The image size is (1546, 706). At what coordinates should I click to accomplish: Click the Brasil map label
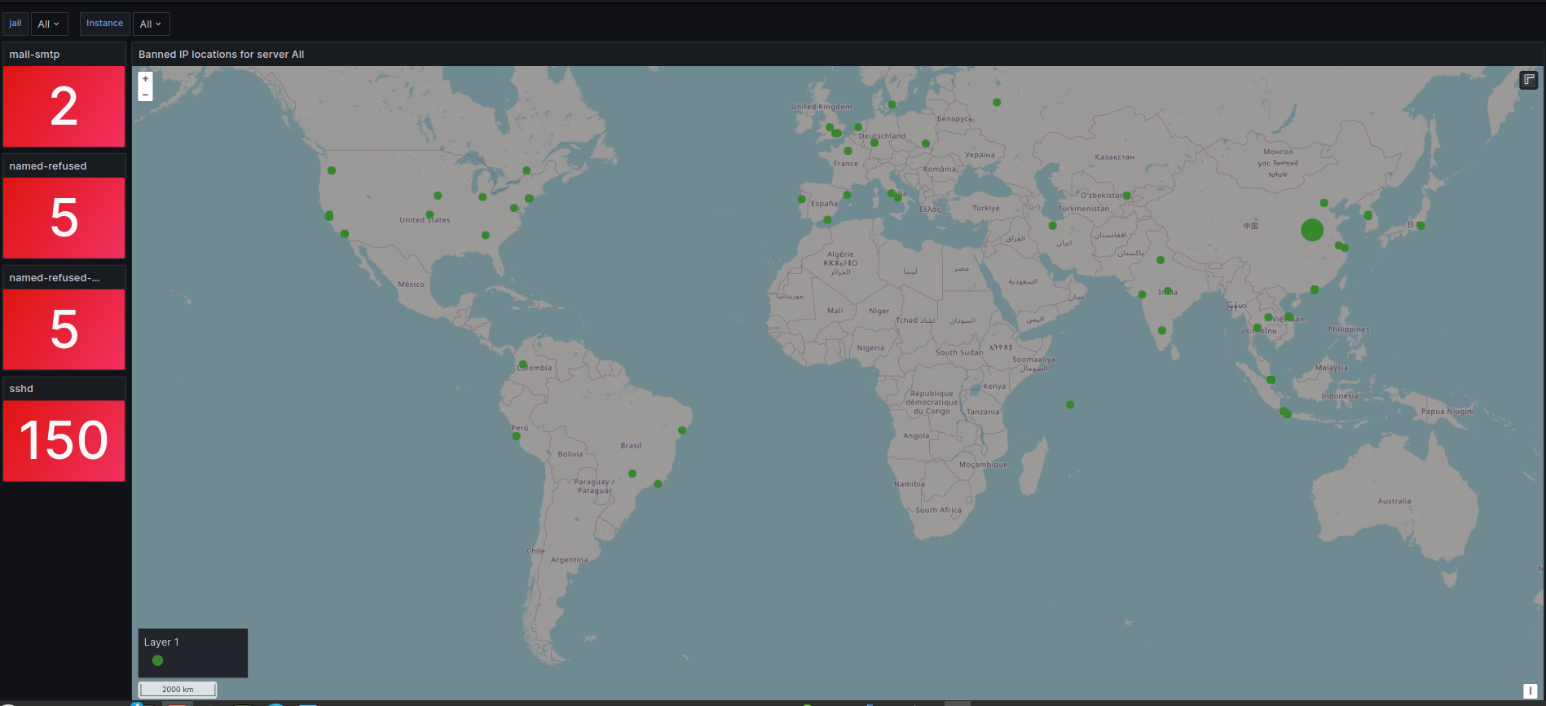pyautogui.click(x=631, y=446)
